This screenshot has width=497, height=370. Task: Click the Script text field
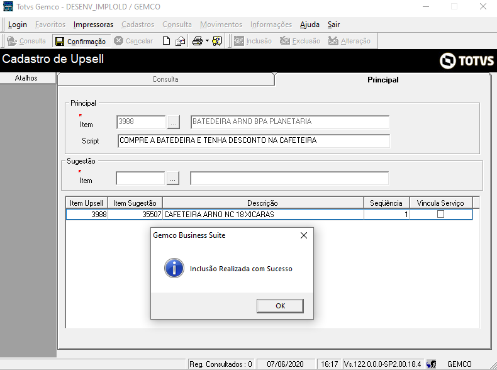[254, 141]
